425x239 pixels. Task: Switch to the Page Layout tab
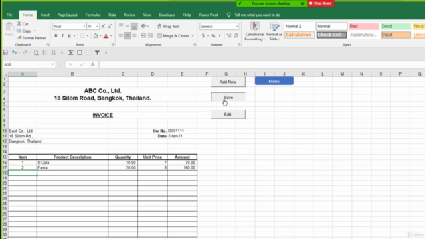tap(67, 15)
